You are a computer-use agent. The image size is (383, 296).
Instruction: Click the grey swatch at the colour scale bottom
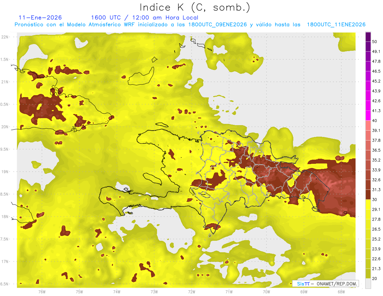tap(368, 283)
